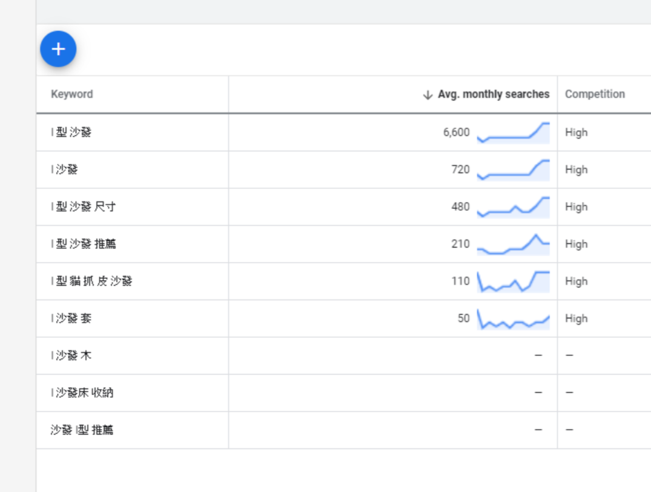The height and width of the screenshot is (492, 651).
Task: Click trend sparkline beside 210 searches
Action: click(x=513, y=244)
